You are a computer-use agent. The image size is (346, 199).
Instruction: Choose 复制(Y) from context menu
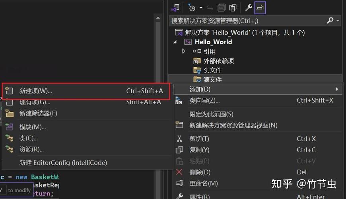[x=258, y=150]
